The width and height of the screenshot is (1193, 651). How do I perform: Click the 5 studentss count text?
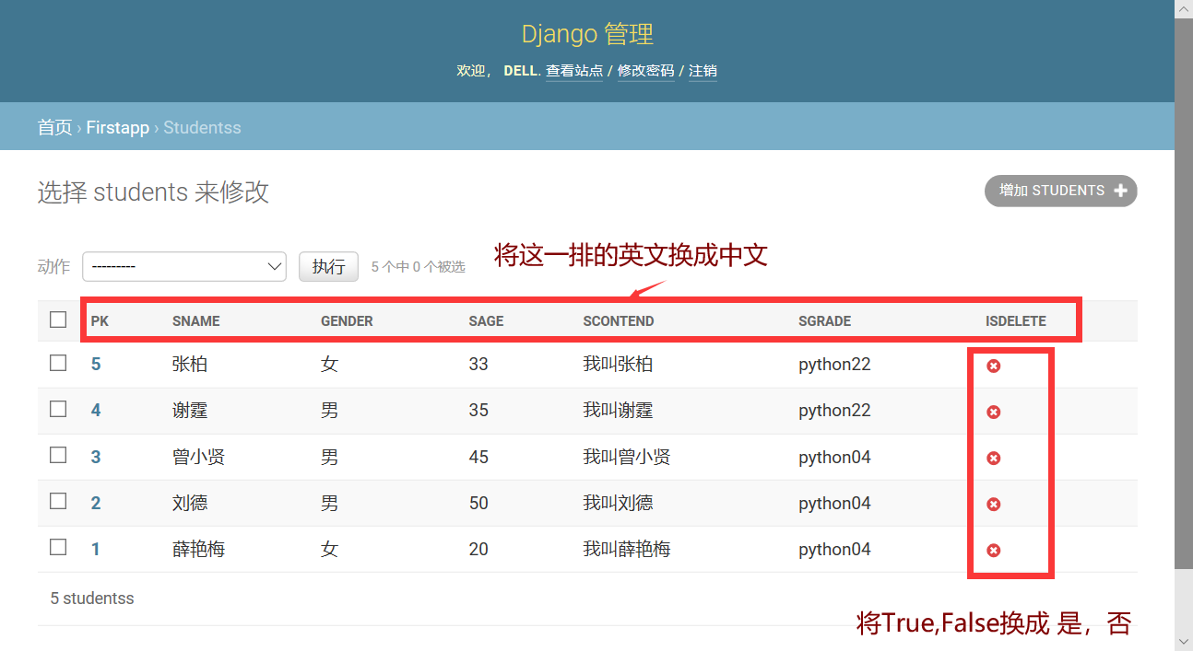pyautogui.click(x=92, y=599)
